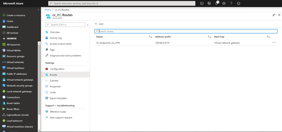This screenshot has height=132, width=282.
Task: Click Create a resource plus icon
Action: point(4,15)
